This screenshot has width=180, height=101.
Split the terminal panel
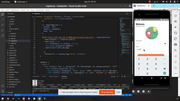(122, 77)
